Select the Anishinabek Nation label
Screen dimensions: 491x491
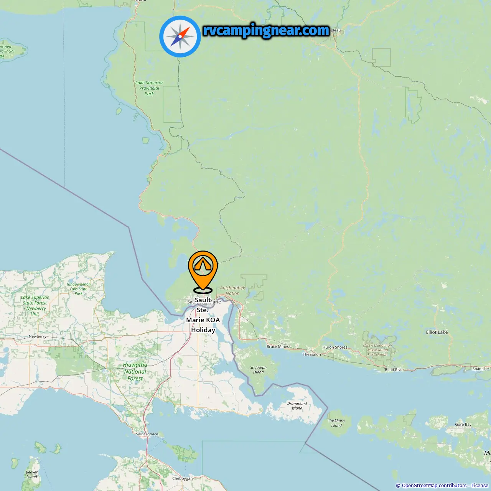coord(232,291)
